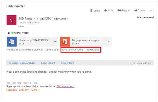Expand options for Ninja presentation.pptx
The image size is (158, 102).
click(x=108, y=42)
